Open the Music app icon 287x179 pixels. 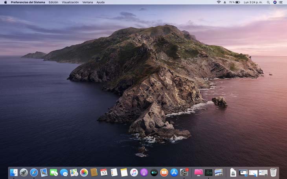134,172
